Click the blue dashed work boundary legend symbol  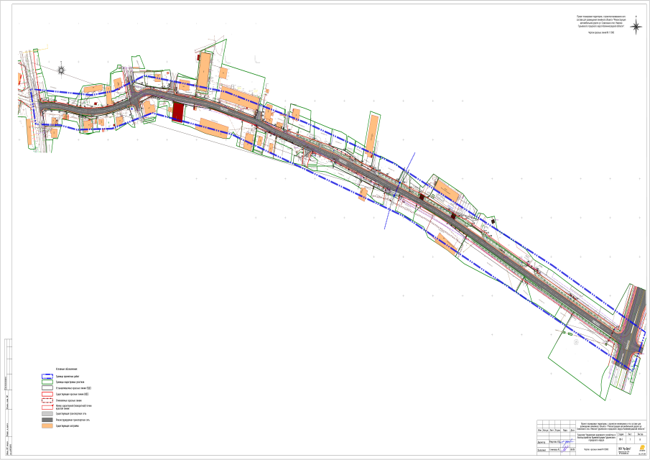point(48,376)
